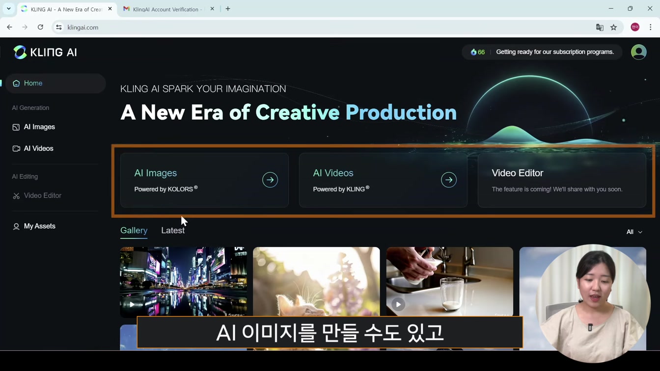Click the AI Videos camera icon
660x371 pixels.
16,149
